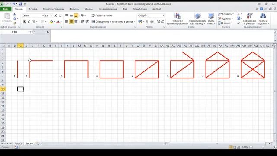Click the Copy icon in clipboard group
The height and width of the screenshot is (156, 277).
click(14, 19)
